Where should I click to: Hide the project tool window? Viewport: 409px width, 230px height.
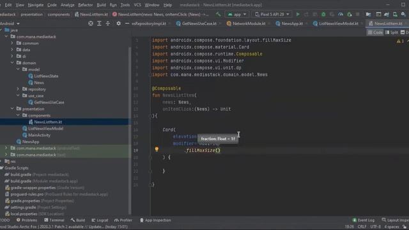point(127,24)
